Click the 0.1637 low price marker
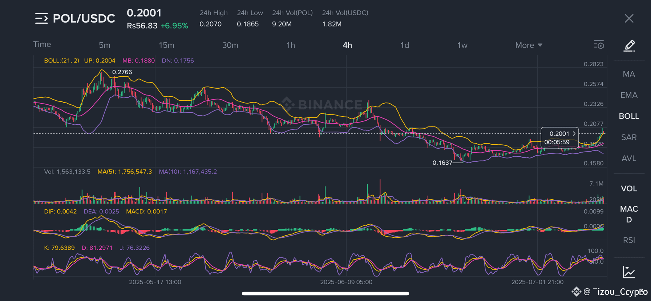This screenshot has width=651, height=301. click(442, 163)
